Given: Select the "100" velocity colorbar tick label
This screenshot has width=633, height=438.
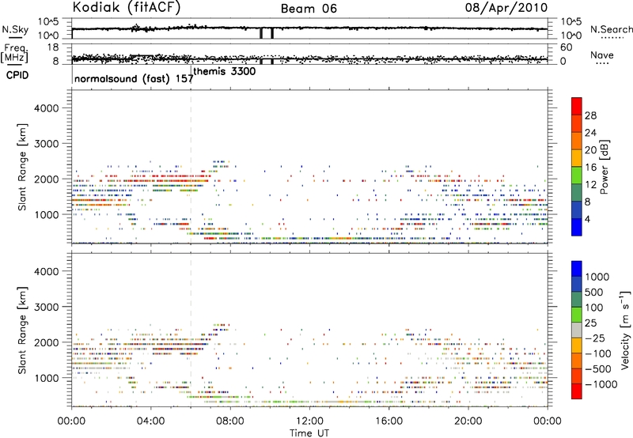Looking at the screenshot, I should point(594,308).
